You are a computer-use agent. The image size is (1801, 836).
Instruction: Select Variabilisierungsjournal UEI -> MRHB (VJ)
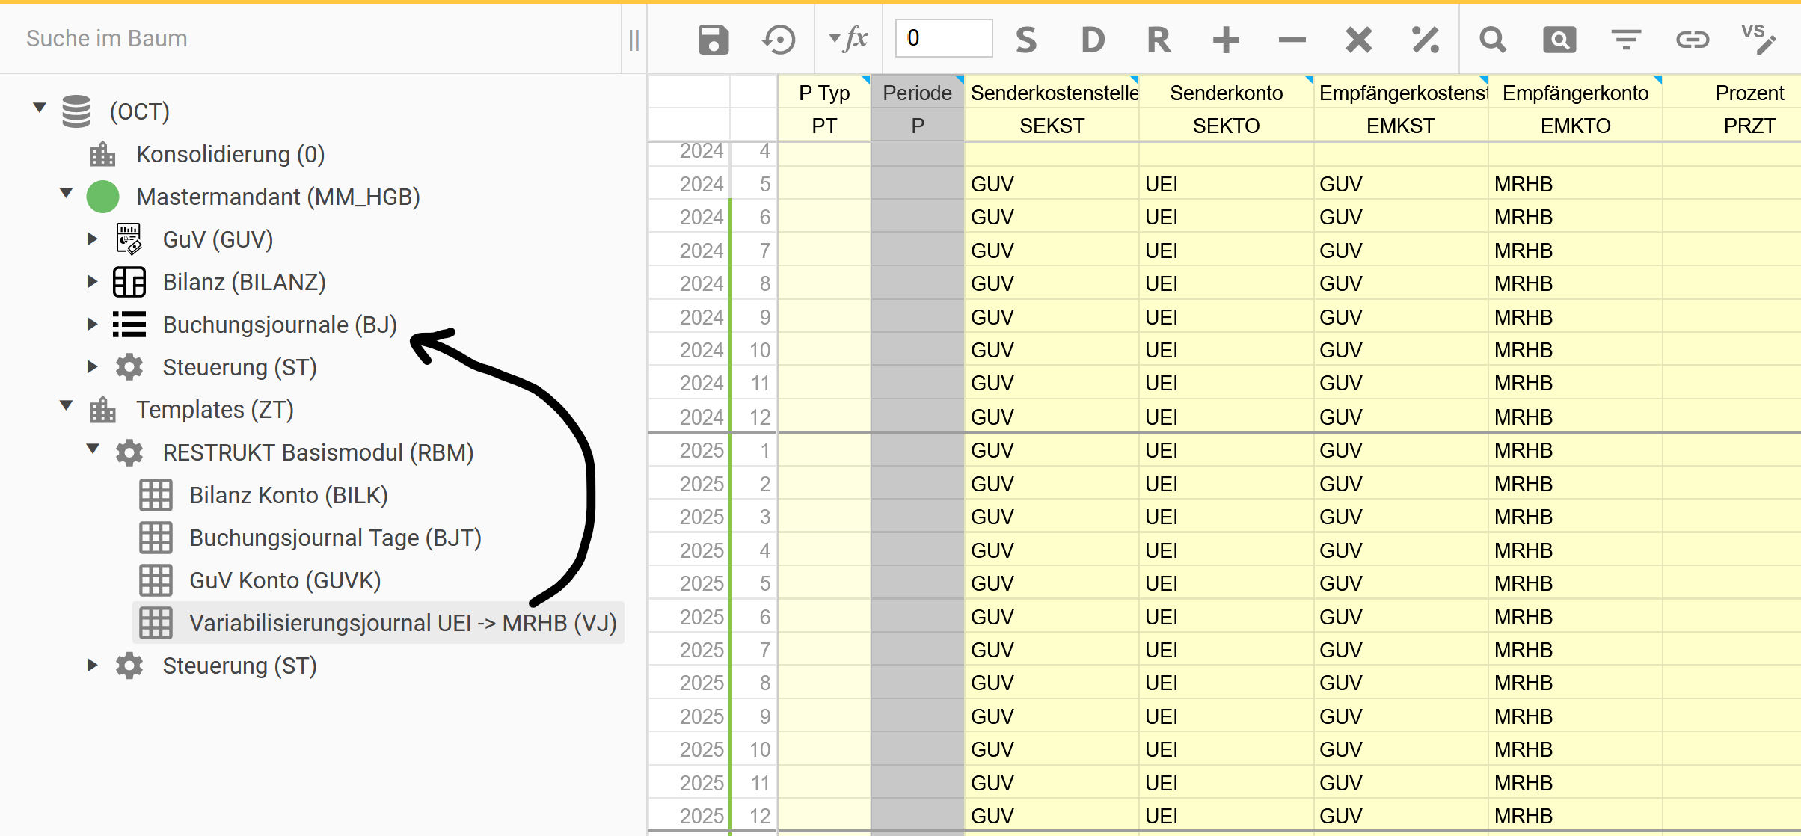[x=402, y=622]
